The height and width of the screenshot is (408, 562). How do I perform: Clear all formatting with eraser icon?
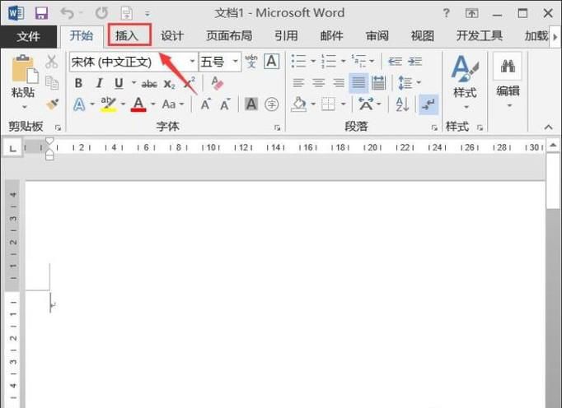click(218, 83)
